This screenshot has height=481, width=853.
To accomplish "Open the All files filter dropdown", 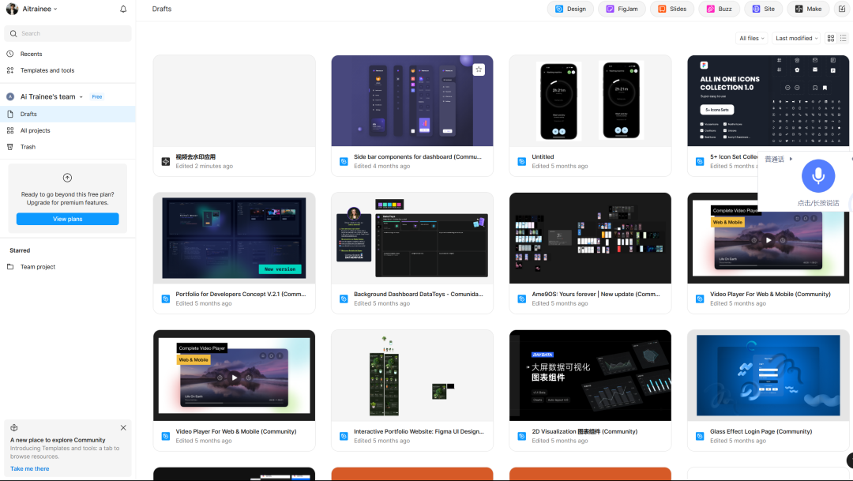I will point(752,38).
